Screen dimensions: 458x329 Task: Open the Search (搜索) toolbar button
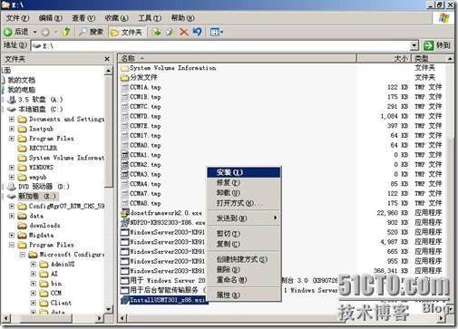[92, 32]
